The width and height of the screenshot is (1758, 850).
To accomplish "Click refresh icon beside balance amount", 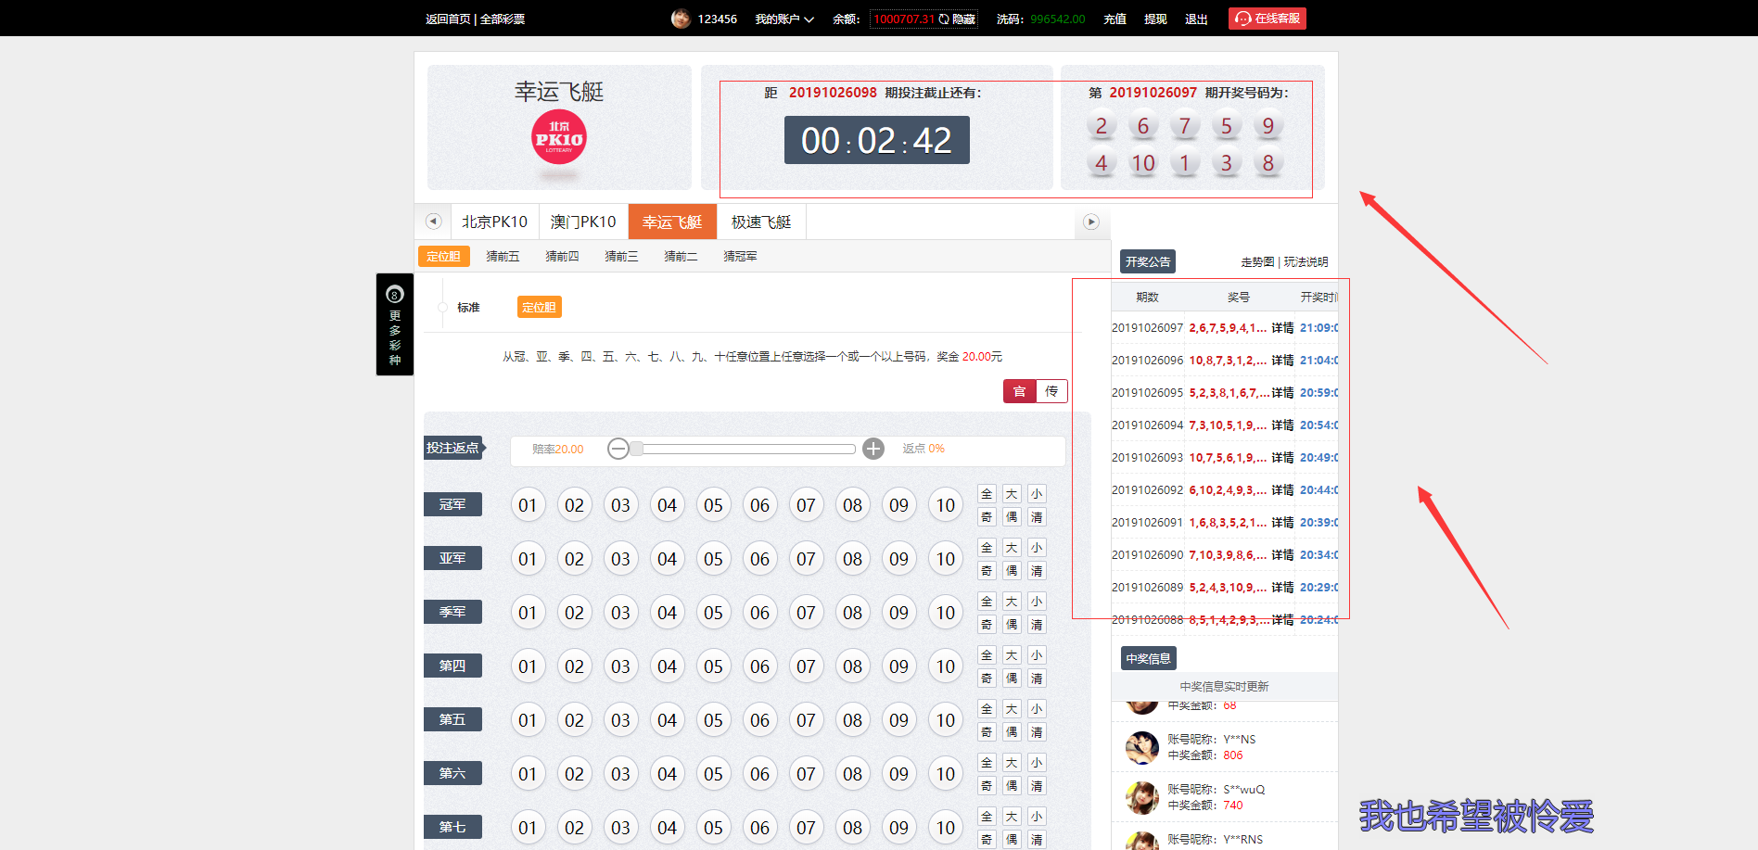I will coord(944,19).
